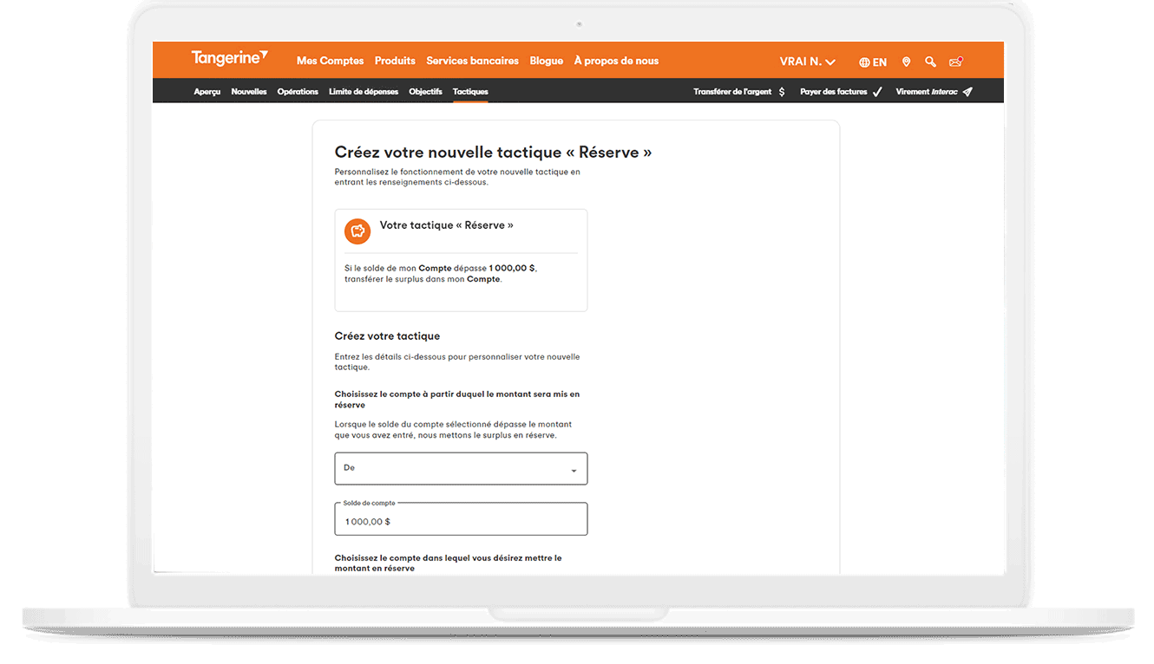Open the branch locator pin icon

(906, 62)
